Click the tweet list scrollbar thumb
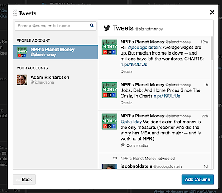The height and width of the screenshot is (193, 222). pos(212,48)
